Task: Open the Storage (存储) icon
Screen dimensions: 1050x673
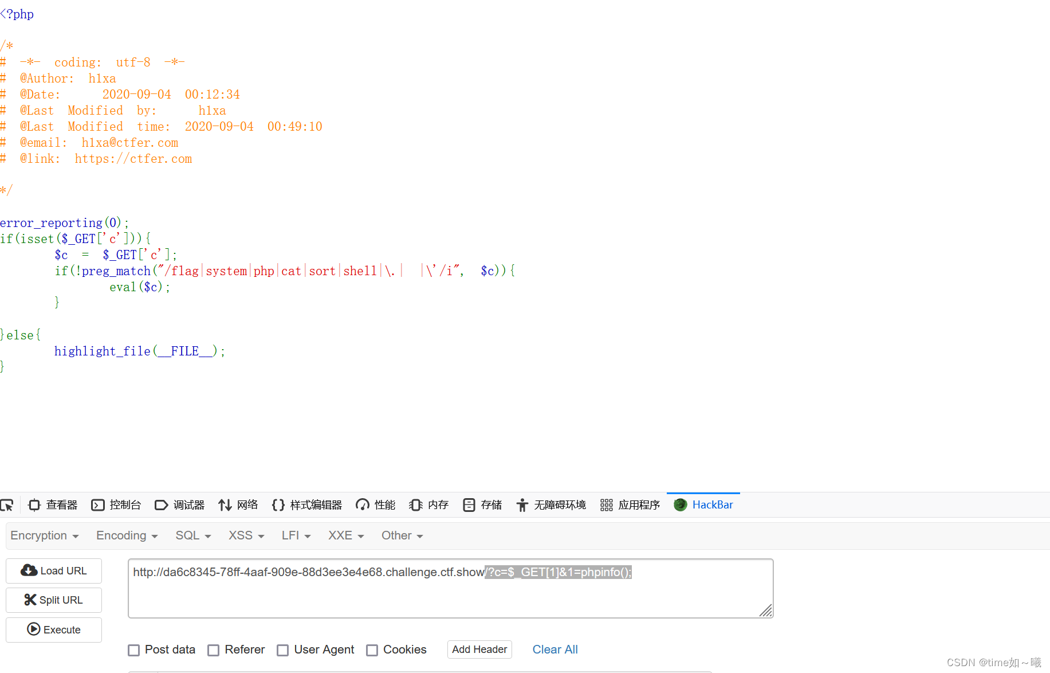Action: click(469, 505)
